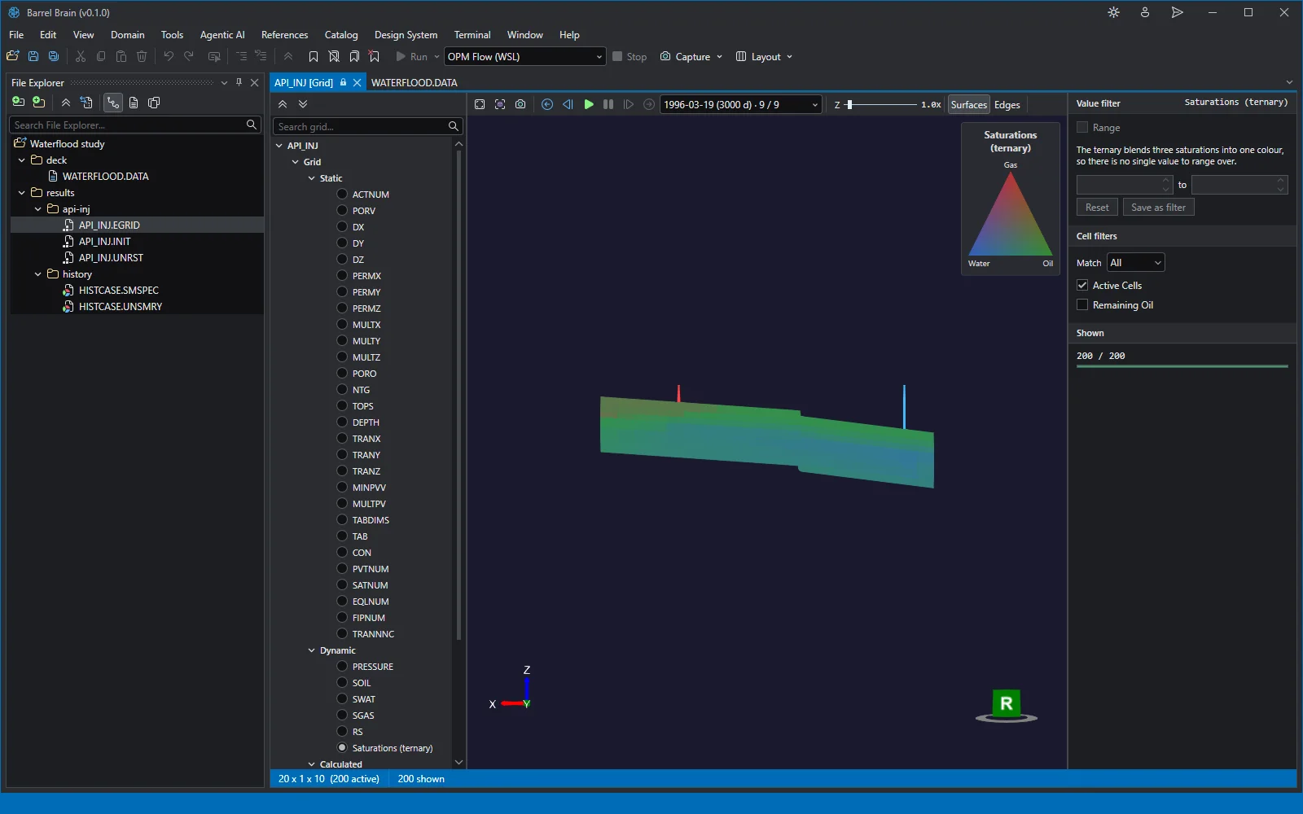This screenshot has width=1303, height=814.
Task: Click the open folder icon in main toolbar
Action: (x=12, y=56)
